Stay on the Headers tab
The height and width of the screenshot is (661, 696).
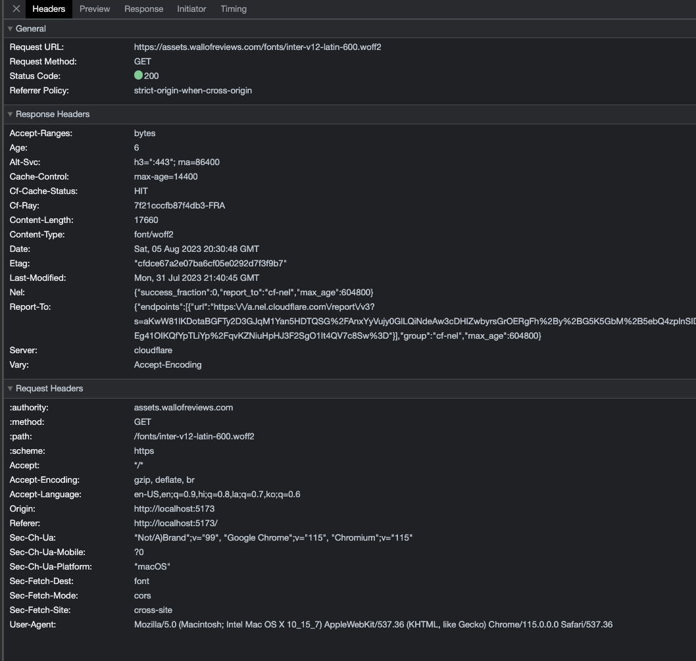point(49,9)
